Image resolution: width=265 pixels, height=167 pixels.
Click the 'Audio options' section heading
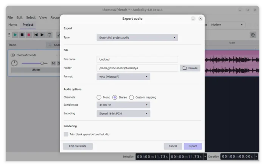[73, 89]
